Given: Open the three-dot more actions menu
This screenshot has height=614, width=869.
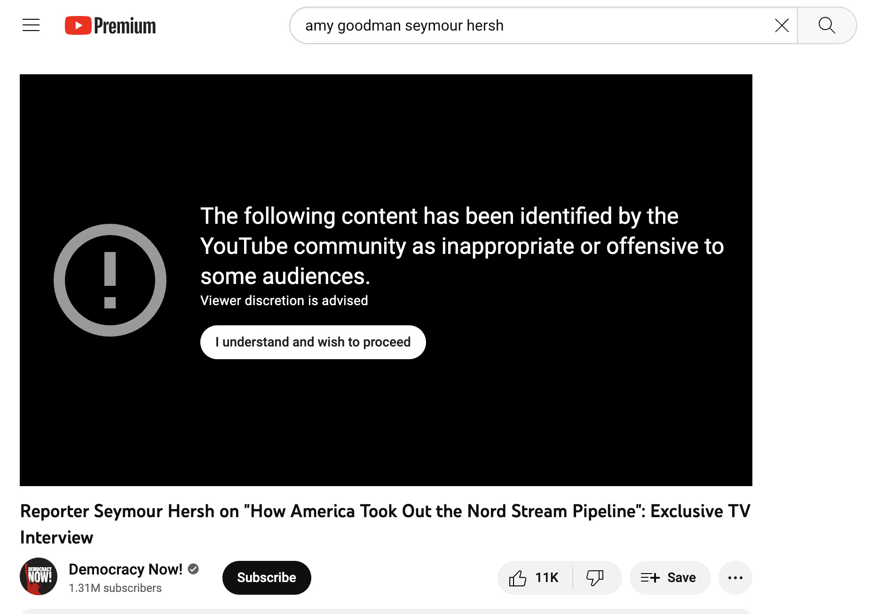Looking at the screenshot, I should pos(735,578).
